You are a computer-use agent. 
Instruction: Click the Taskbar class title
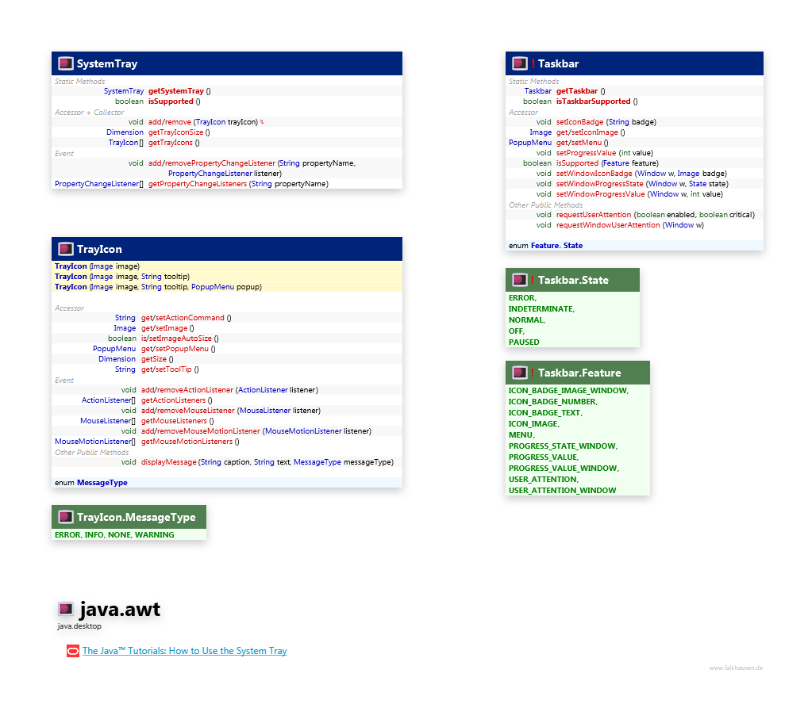point(558,63)
